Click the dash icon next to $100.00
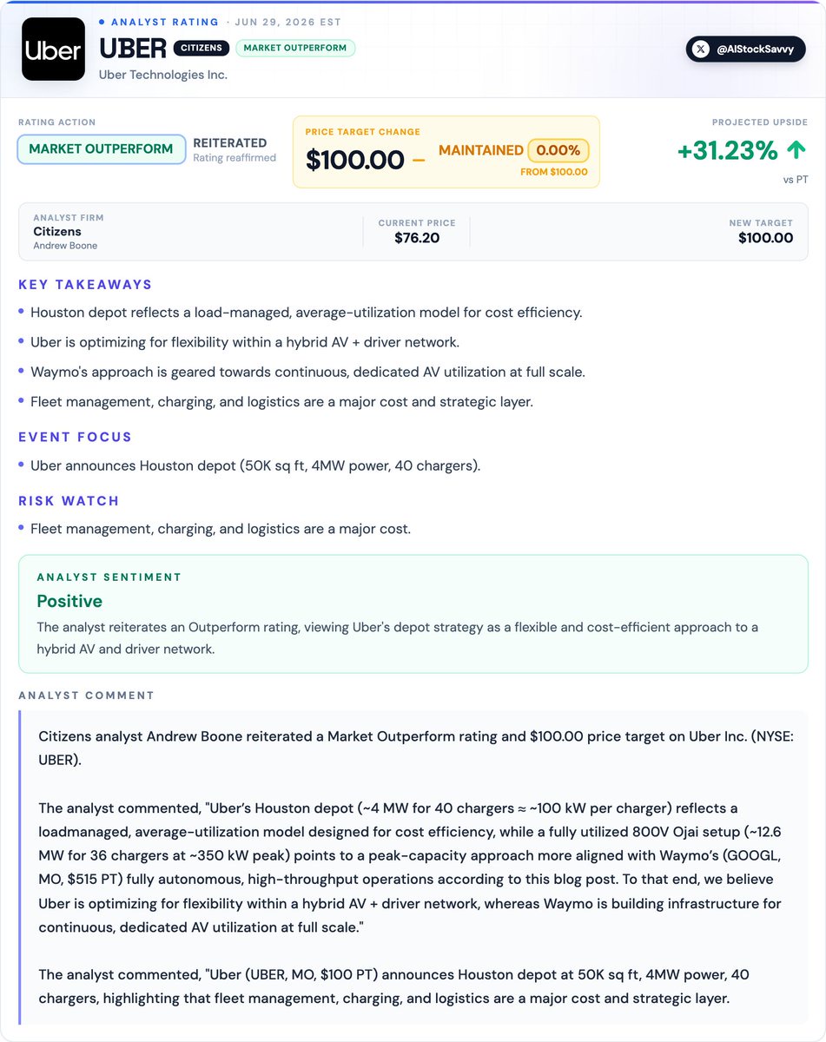826x1042 pixels. click(419, 161)
